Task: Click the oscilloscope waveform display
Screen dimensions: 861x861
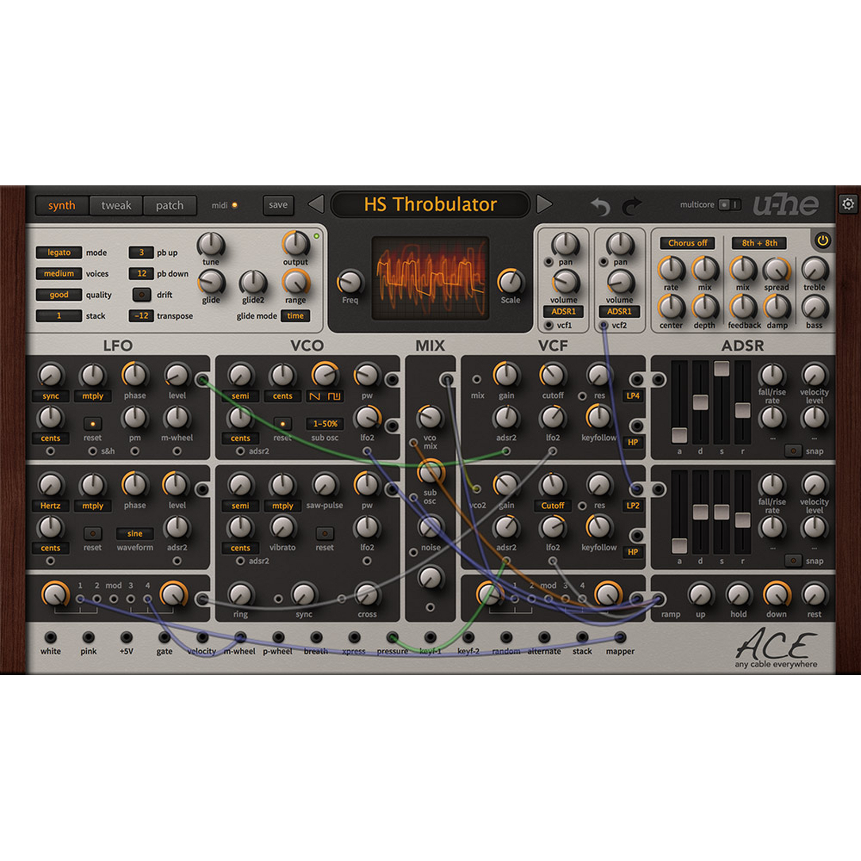Action: (430, 279)
